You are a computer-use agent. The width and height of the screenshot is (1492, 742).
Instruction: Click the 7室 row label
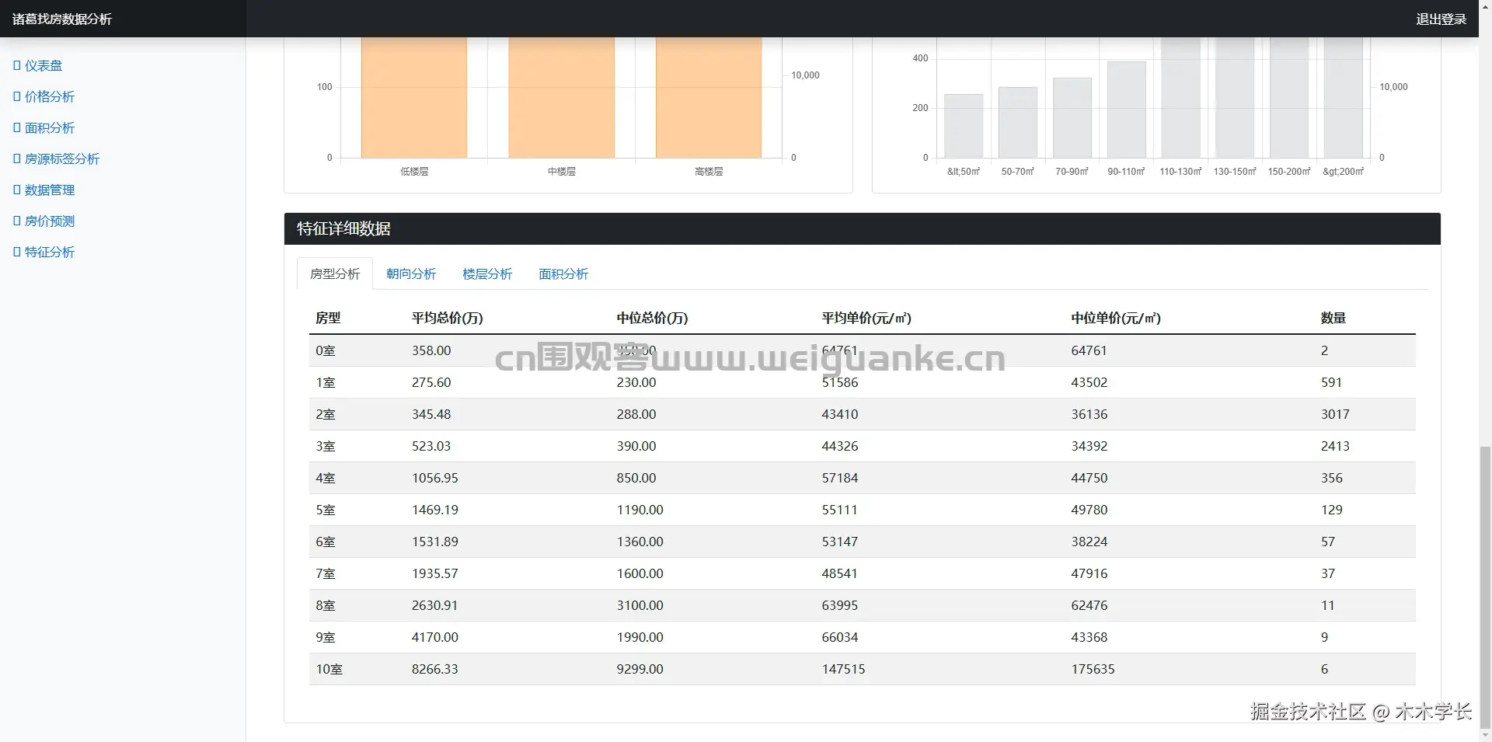326,573
